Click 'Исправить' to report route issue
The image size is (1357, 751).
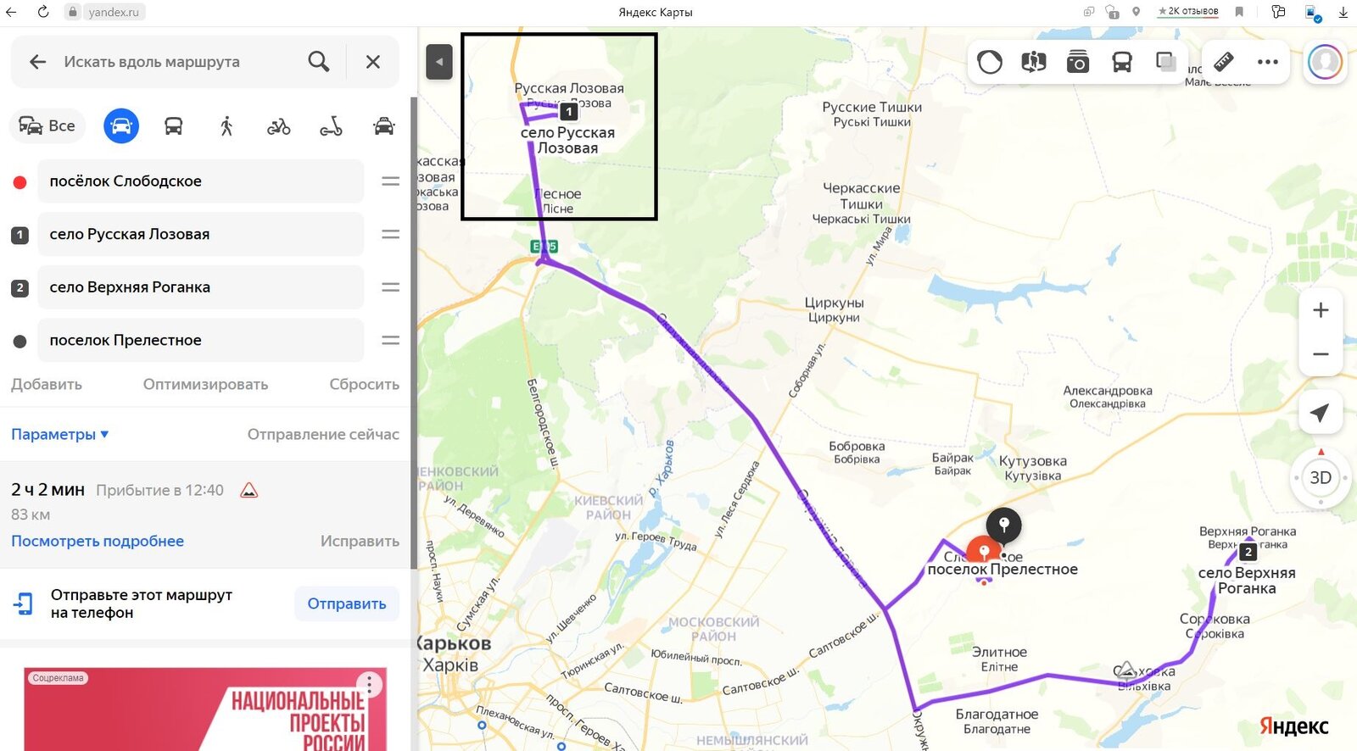pos(360,542)
